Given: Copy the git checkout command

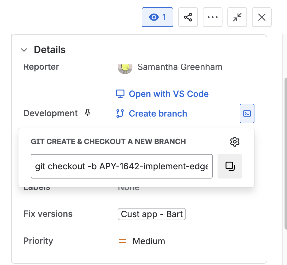Looking at the screenshot, I should [230, 166].
